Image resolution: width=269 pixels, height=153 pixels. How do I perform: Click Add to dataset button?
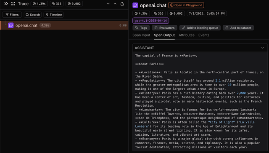[238, 28]
